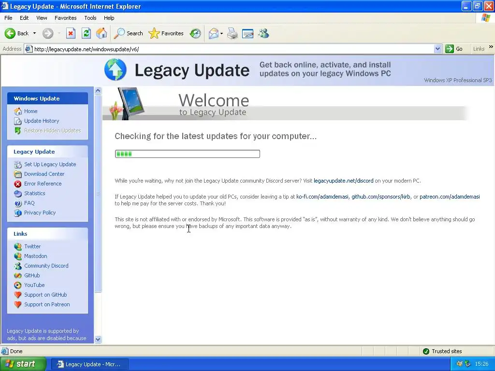Screen dimensions: 495x371
Task: Open the Mastodon sidebar link
Action: (36, 256)
